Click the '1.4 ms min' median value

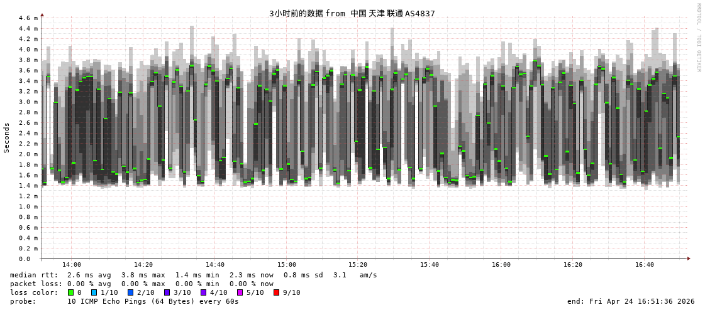(x=197, y=275)
